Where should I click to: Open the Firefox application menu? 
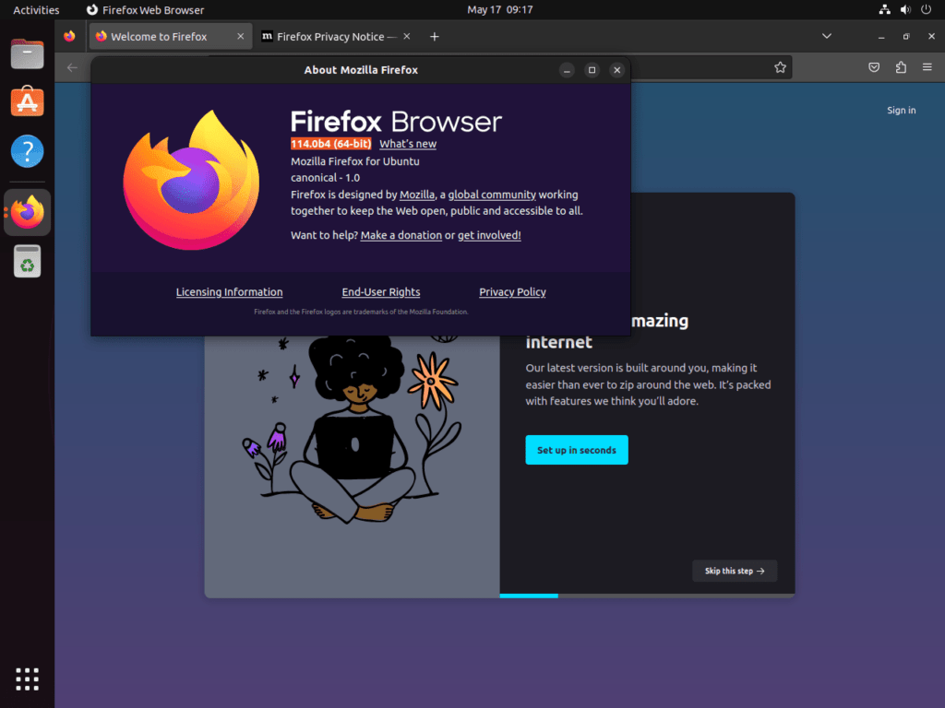click(927, 67)
